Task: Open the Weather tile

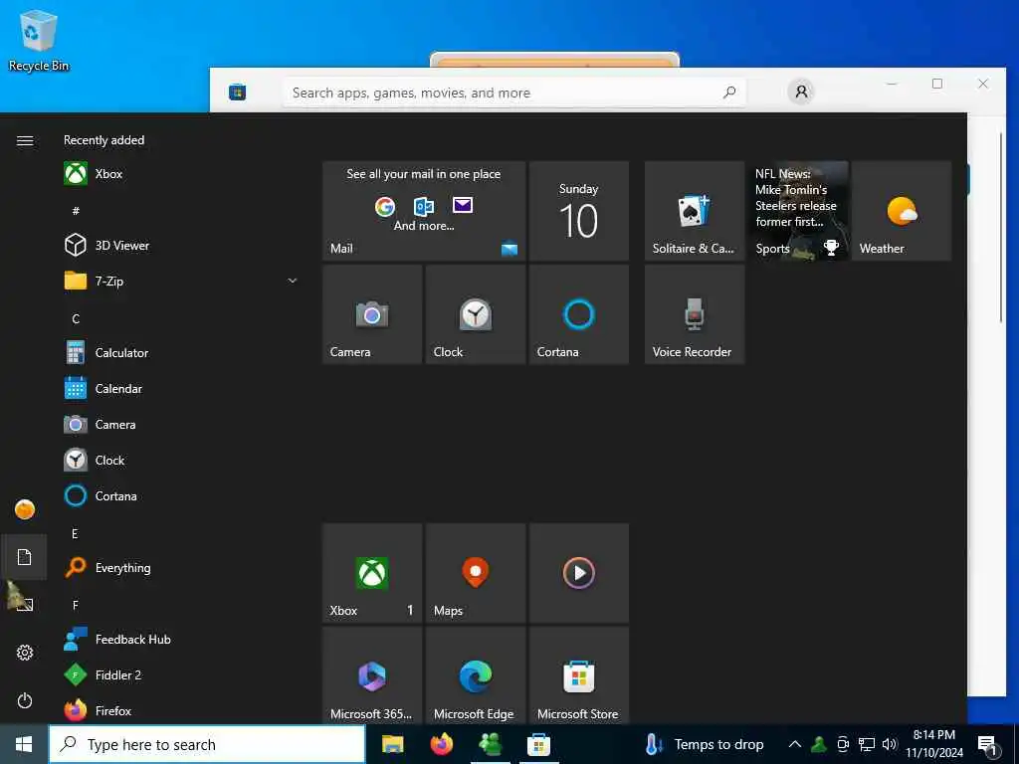Action: click(902, 211)
